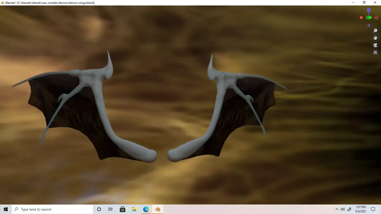The image size is (381, 214).
Task: Click the blue Z axis on the gizmo
Action: coord(369,10)
